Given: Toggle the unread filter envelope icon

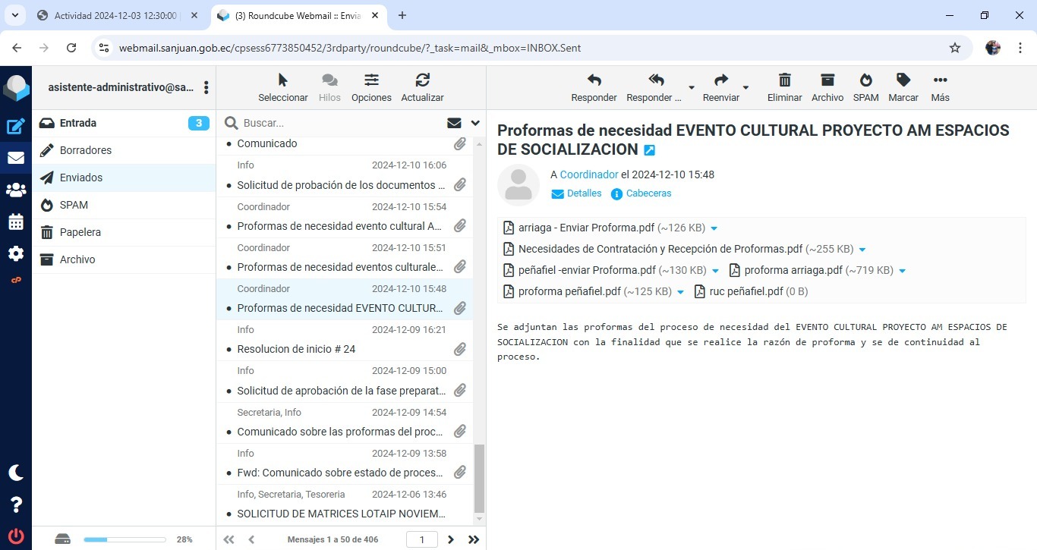Looking at the screenshot, I should [454, 123].
